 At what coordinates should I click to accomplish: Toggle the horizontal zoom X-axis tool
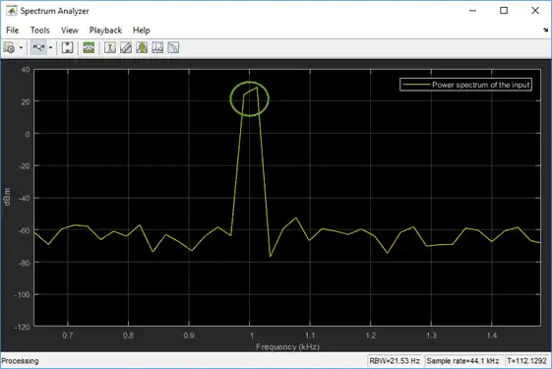[38, 47]
